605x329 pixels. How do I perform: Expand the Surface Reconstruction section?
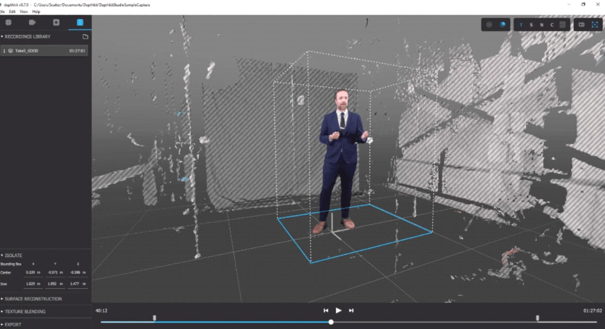33,299
